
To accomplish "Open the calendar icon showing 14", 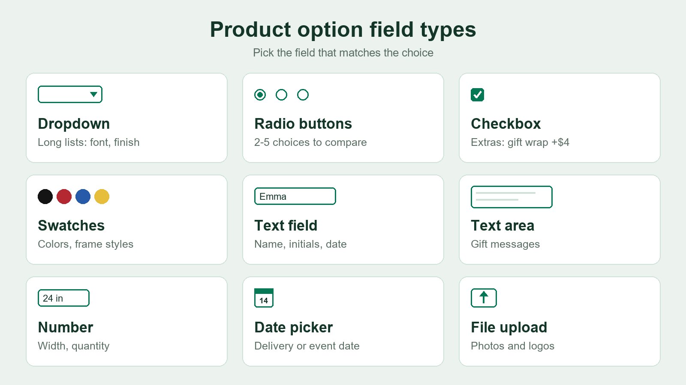I will point(264,298).
